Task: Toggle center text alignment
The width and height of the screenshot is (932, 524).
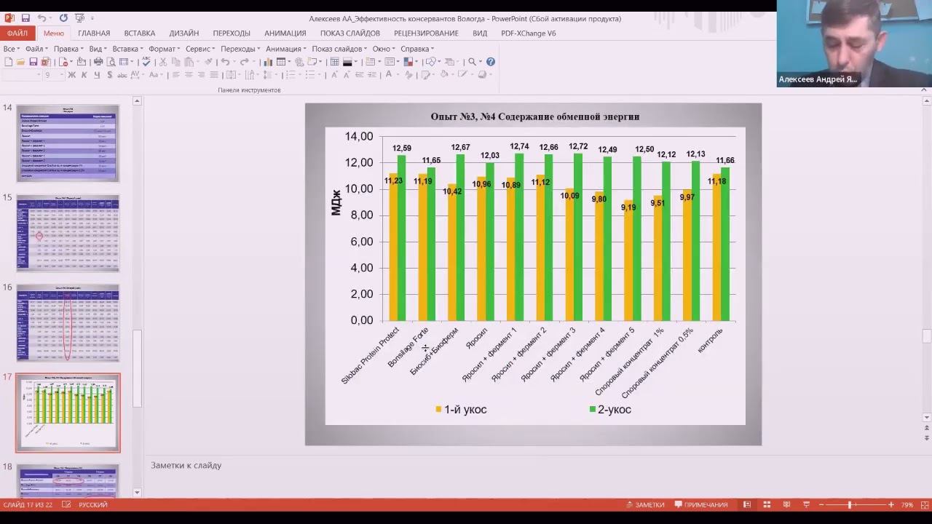Action: click(x=189, y=74)
